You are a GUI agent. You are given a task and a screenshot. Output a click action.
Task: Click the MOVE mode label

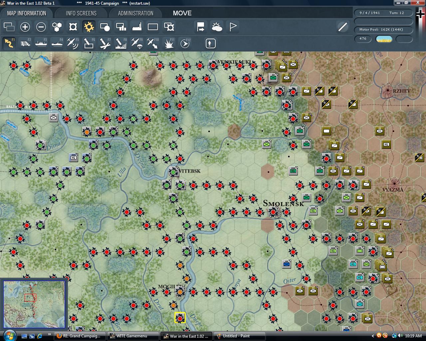pos(182,13)
